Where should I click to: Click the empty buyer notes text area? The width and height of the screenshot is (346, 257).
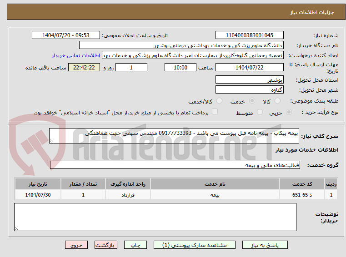point(155,217)
